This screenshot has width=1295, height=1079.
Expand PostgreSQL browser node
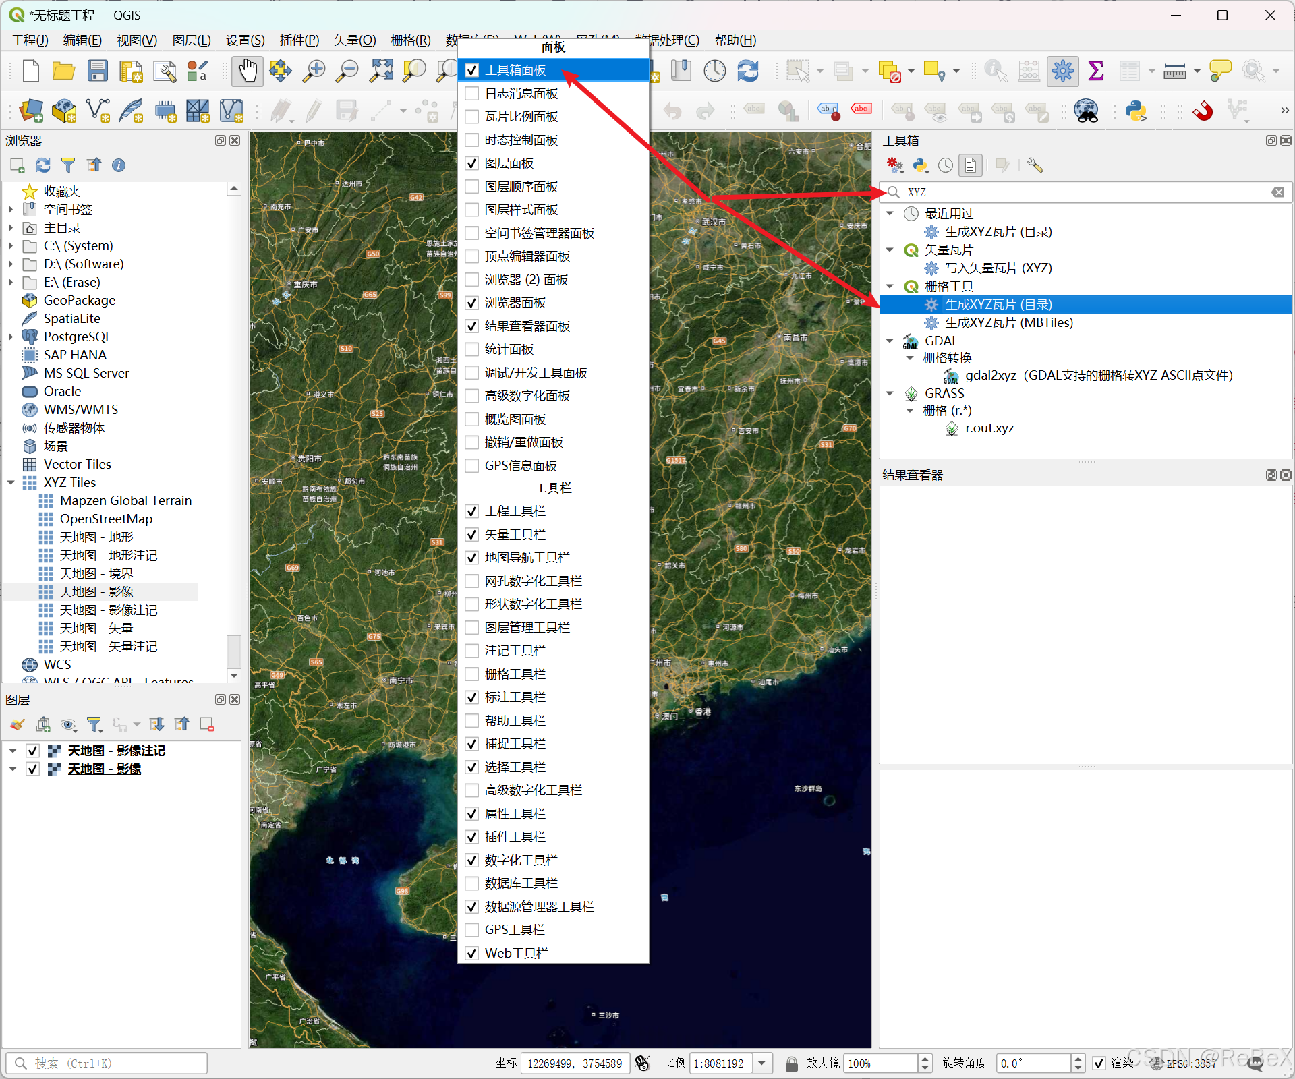tap(11, 337)
